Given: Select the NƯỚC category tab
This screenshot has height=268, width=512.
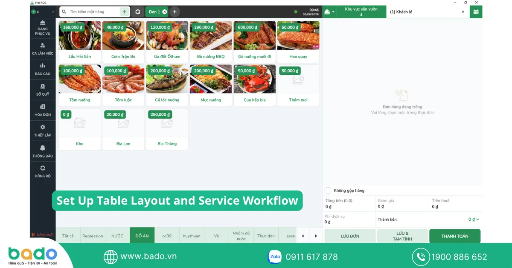Looking at the screenshot, I should [117, 236].
